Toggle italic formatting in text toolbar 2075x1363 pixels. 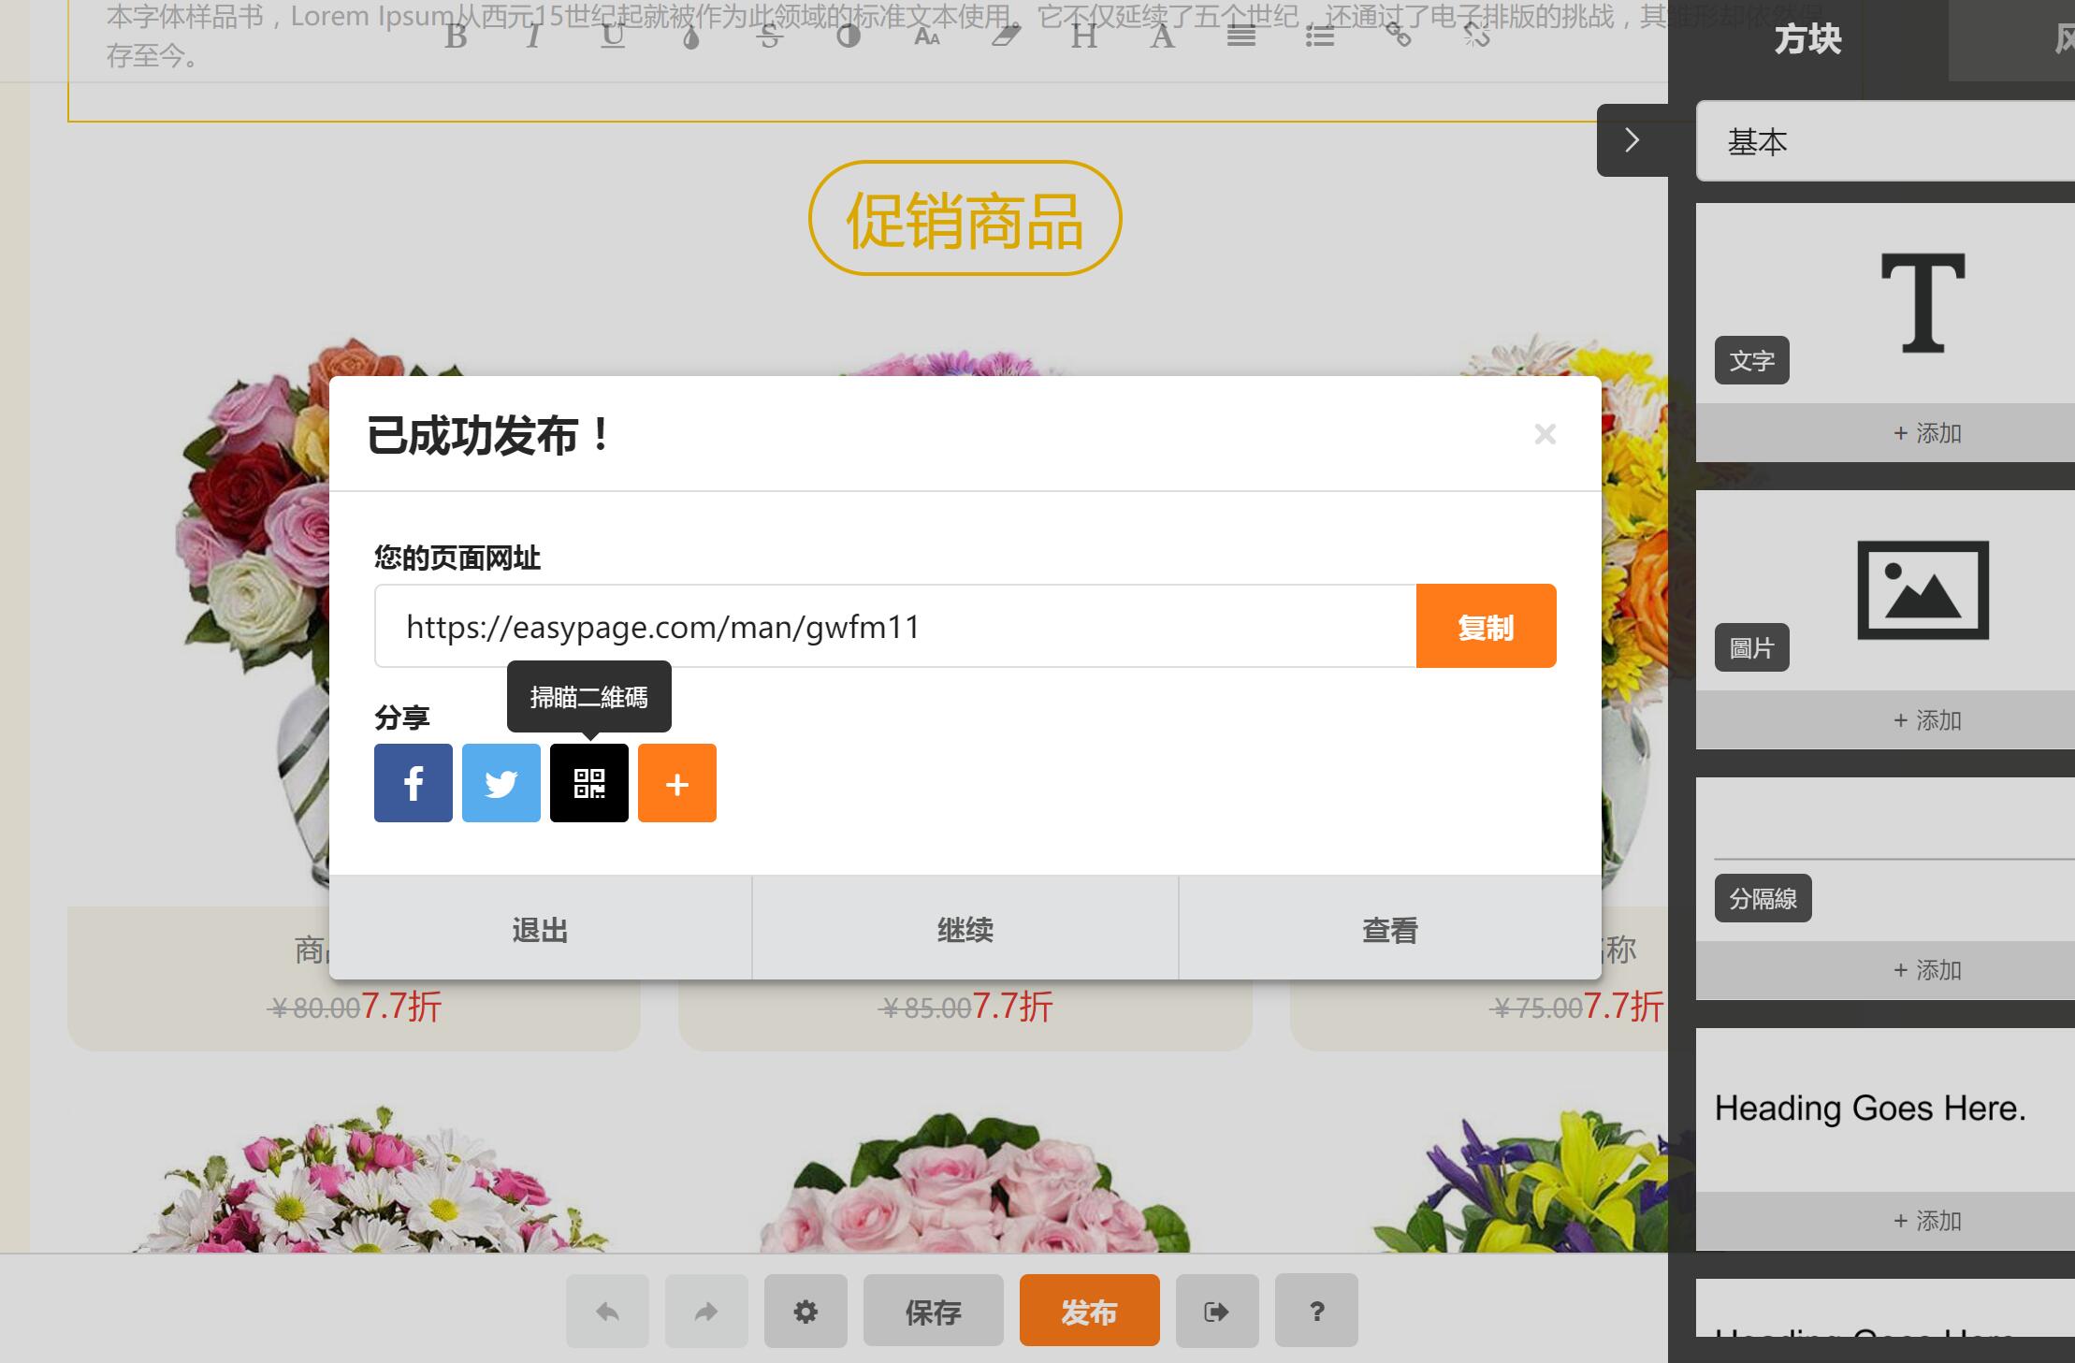click(533, 36)
